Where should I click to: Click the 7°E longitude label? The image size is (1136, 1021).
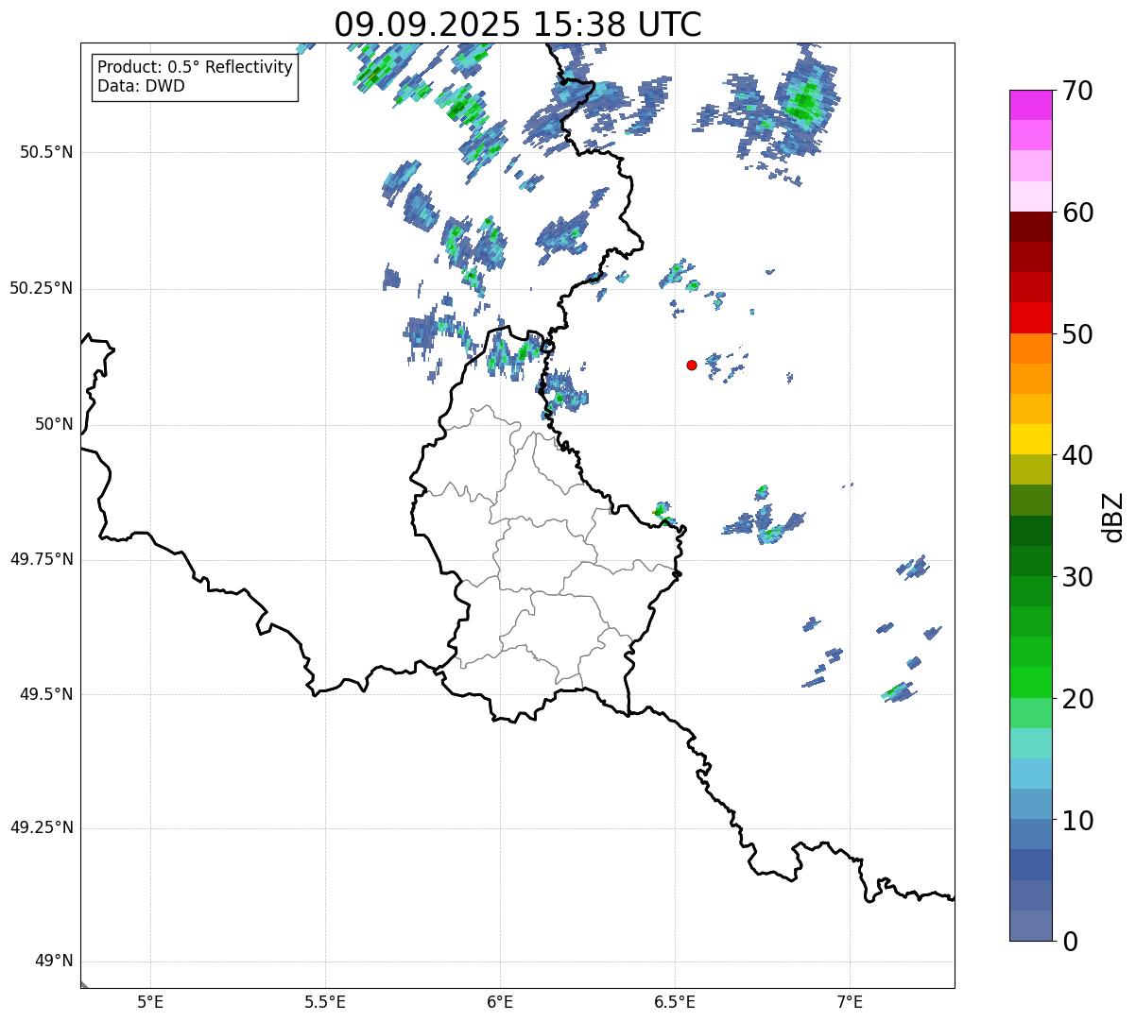(x=850, y=1001)
